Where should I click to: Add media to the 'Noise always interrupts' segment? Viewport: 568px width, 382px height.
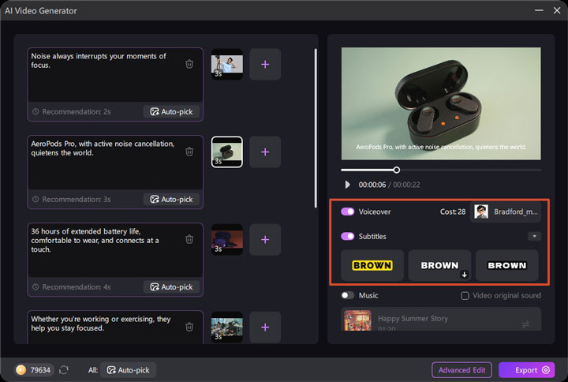pyautogui.click(x=265, y=64)
